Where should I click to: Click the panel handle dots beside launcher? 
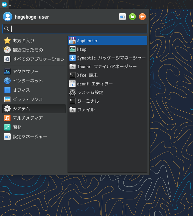(10, 4)
